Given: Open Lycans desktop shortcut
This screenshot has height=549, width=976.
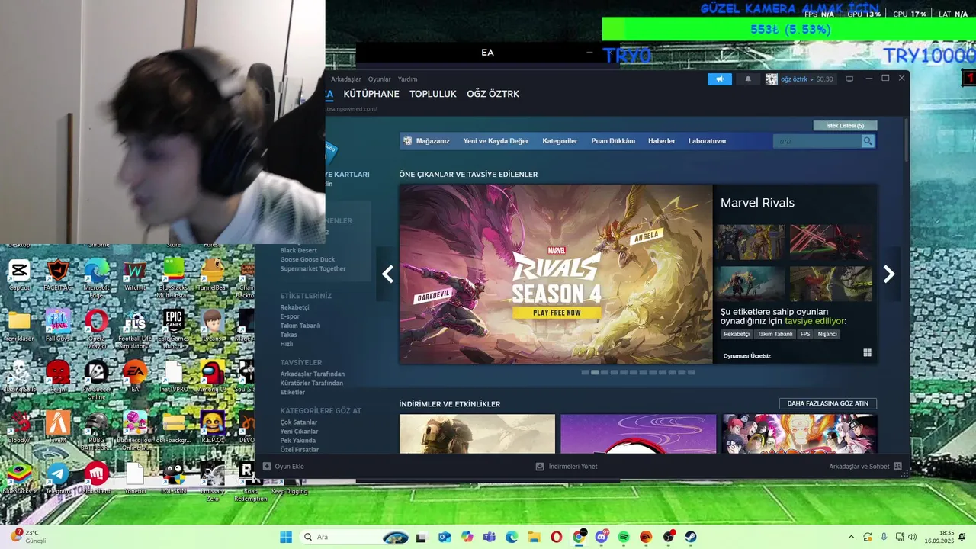Looking at the screenshot, I should 212,326.
